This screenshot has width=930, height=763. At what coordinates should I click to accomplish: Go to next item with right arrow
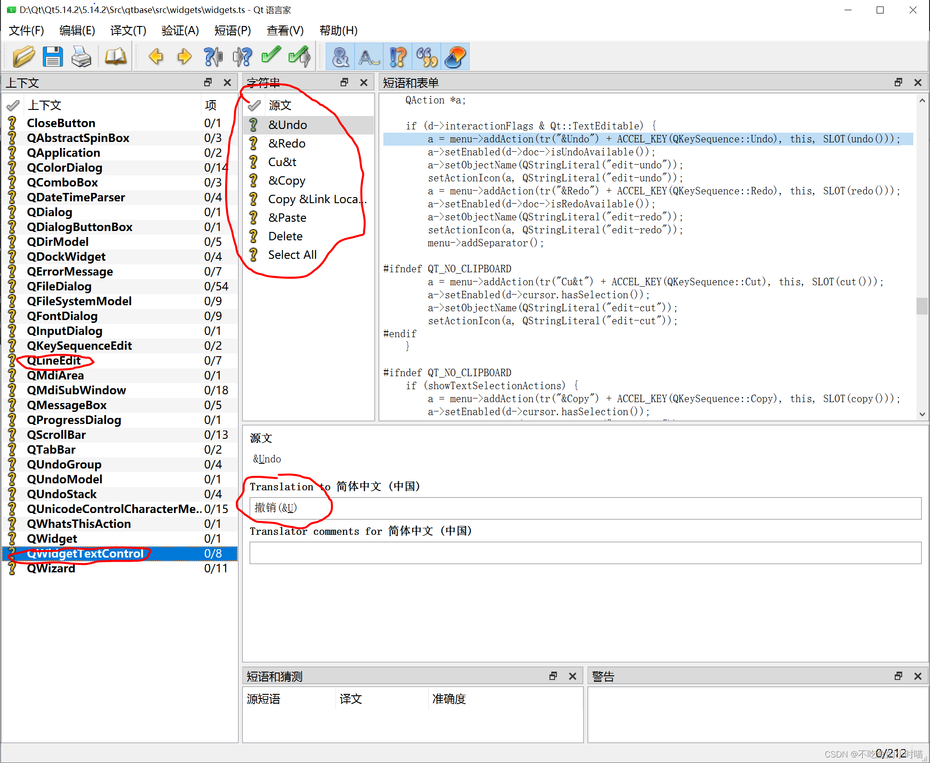pos(184,57)
